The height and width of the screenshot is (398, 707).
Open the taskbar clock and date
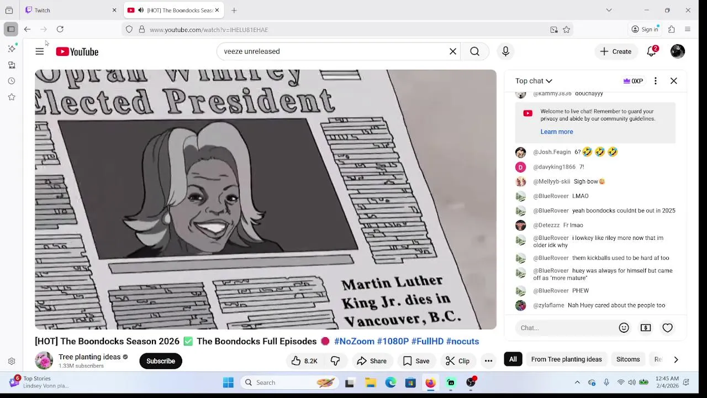[x=667, y=382]
